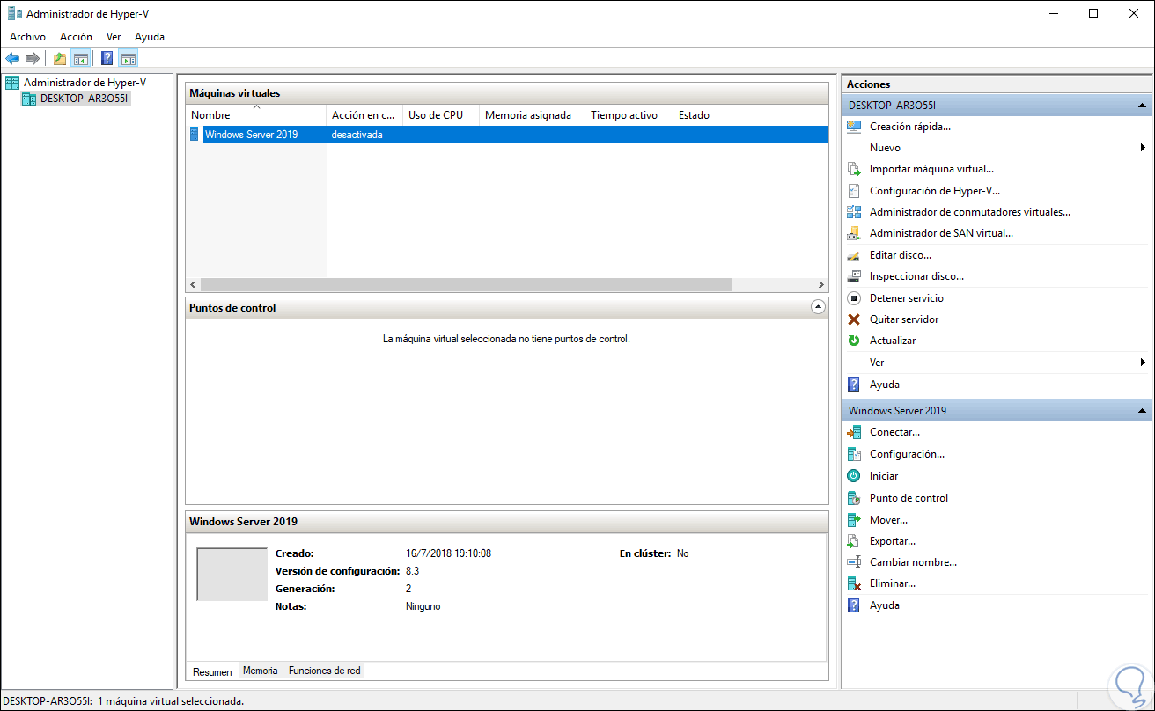Viewport: 1155px width, 711px height.
Task: Click the 'desactivada' state cell
Action: click(x=357, y=135)
